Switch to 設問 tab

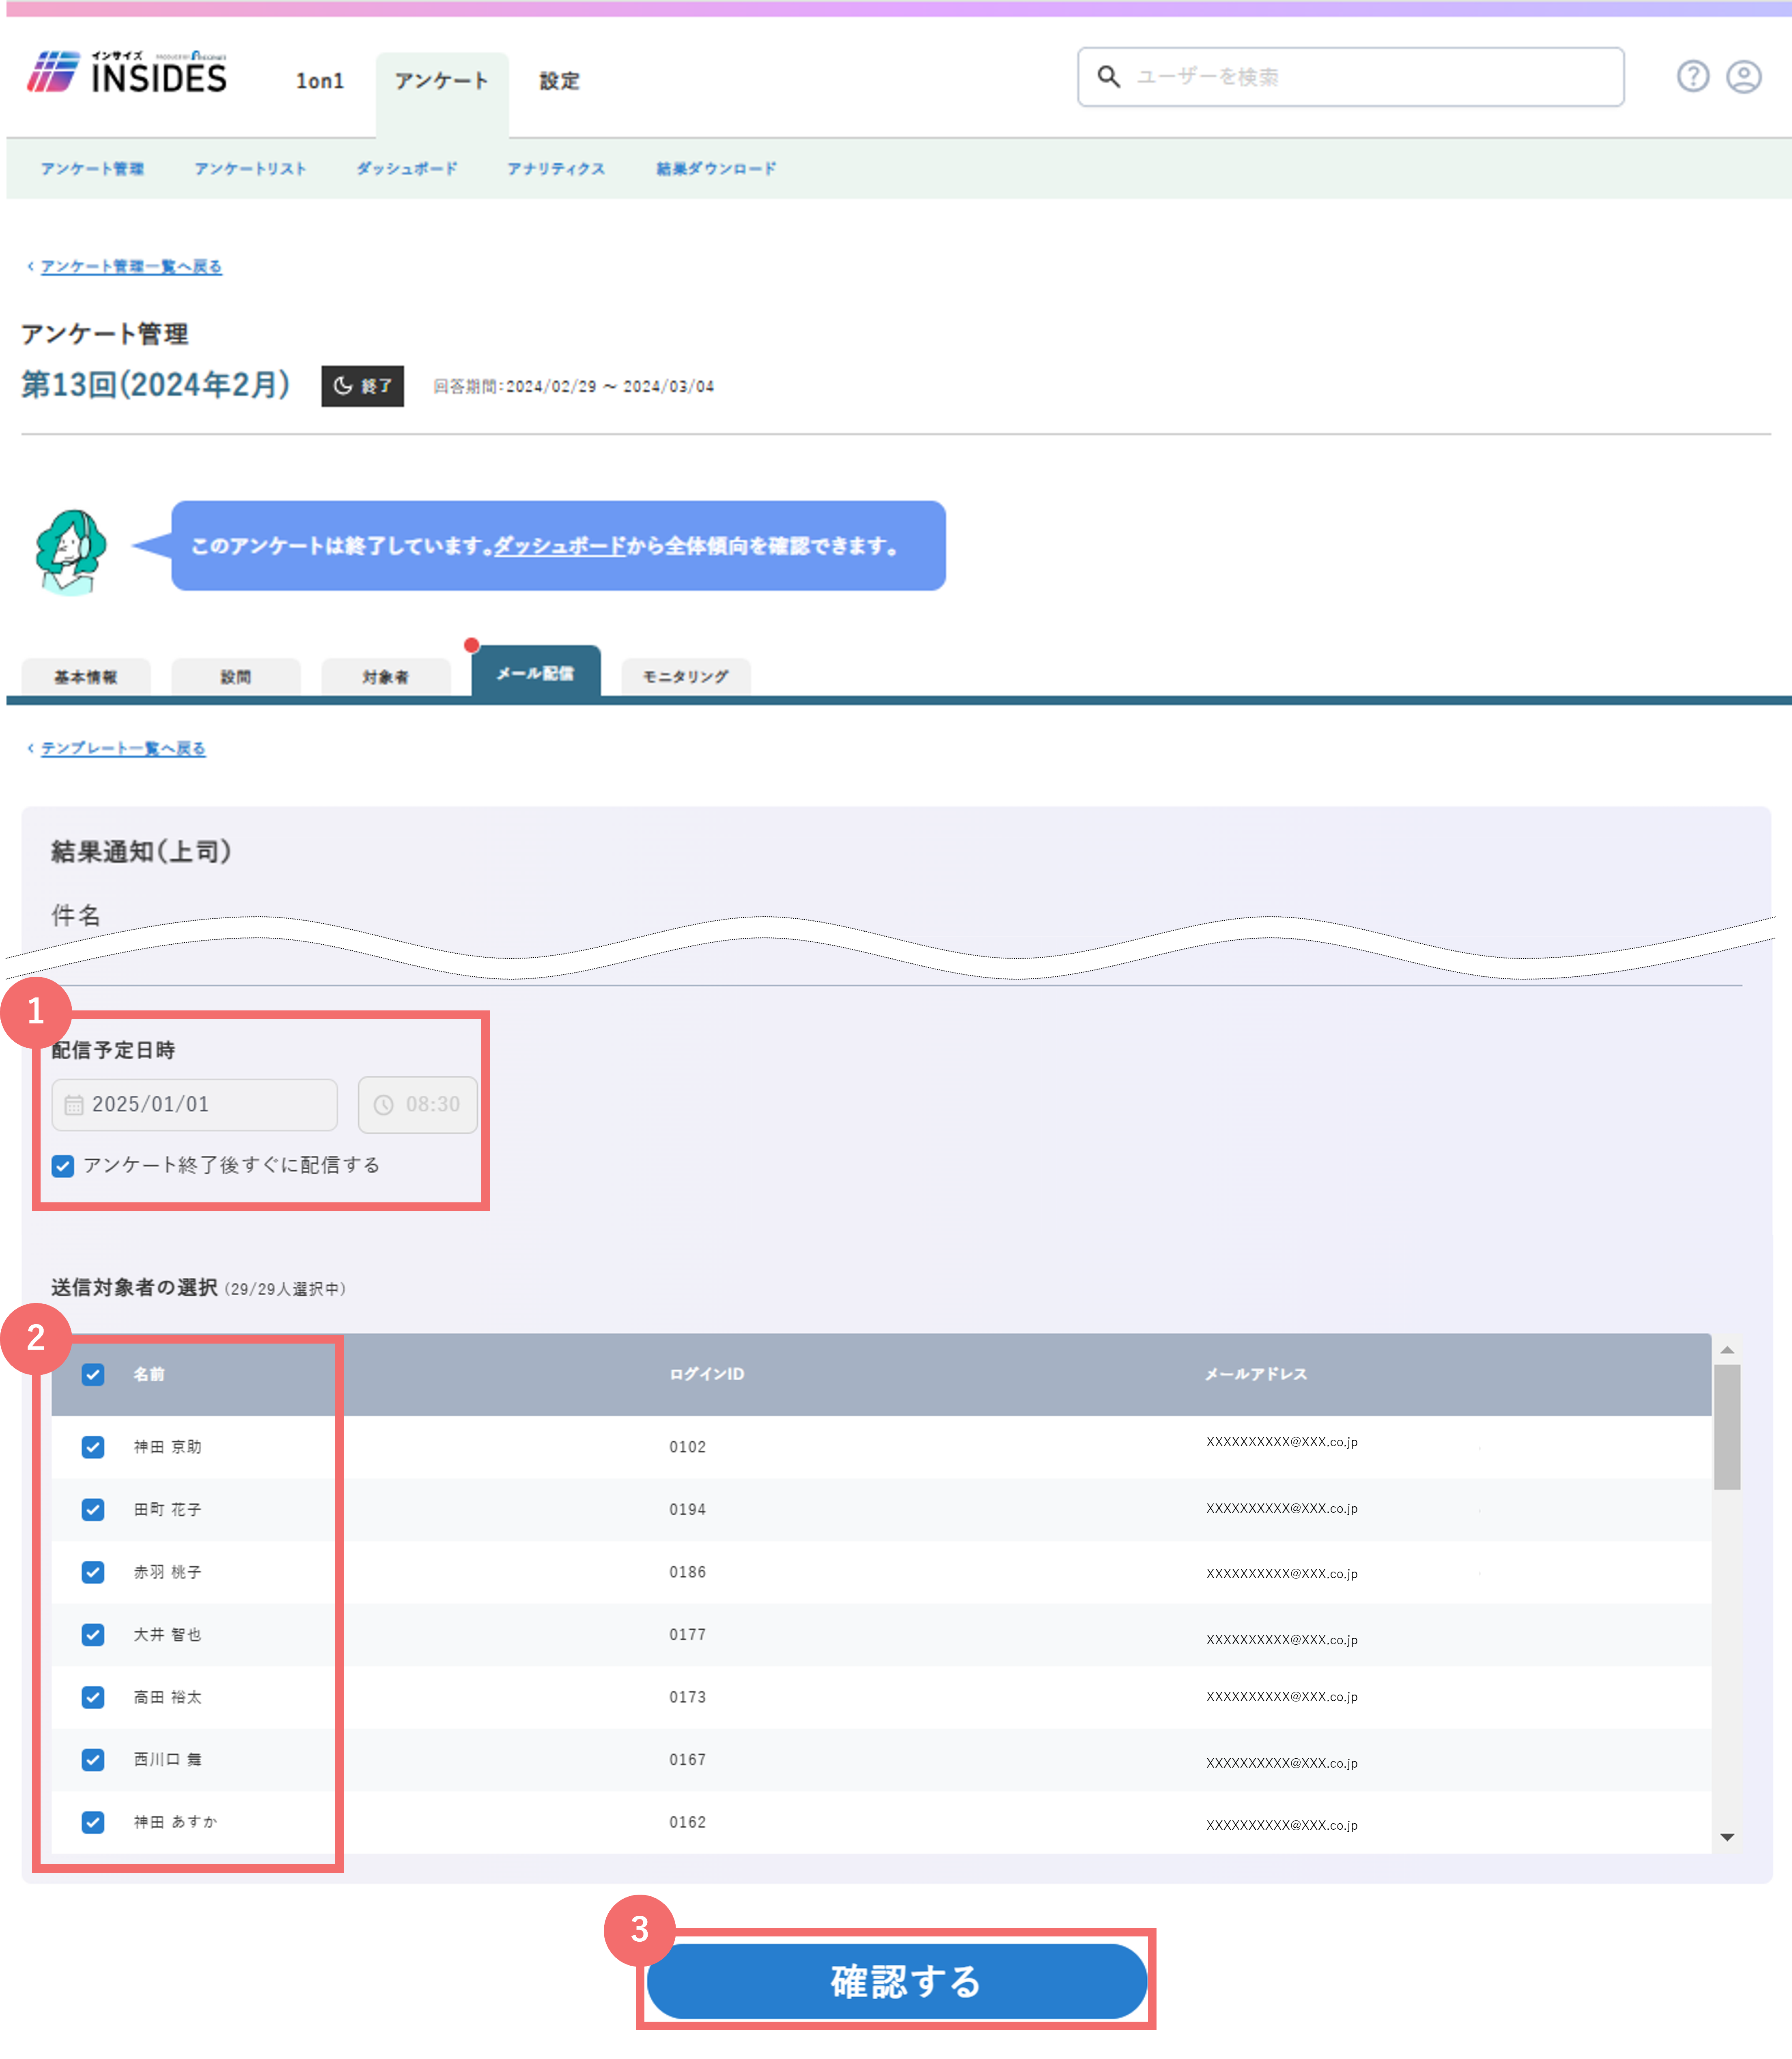(x=236, y=677)
